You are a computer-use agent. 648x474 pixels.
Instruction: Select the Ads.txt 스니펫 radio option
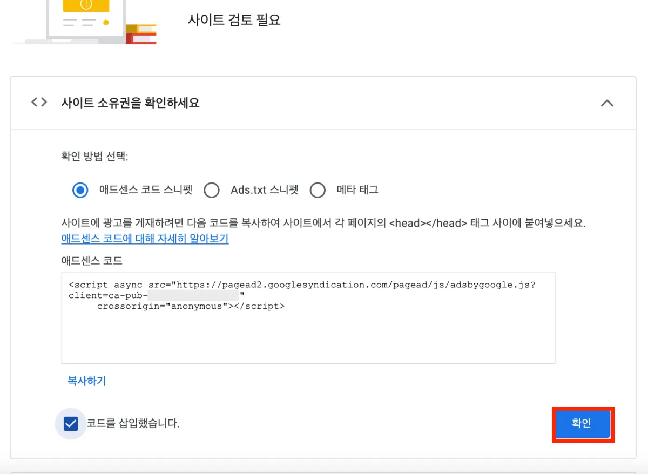(x=212, y=190)
